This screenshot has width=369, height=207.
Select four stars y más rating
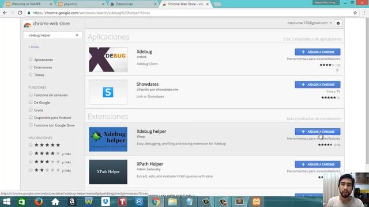(x=31, y=154)
